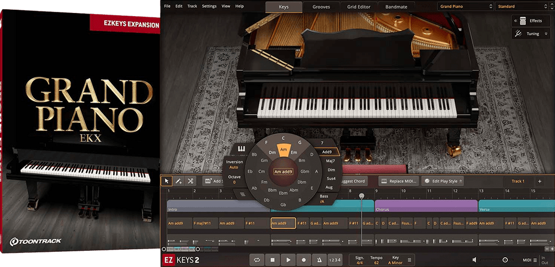
Task: Choose C on the chord wheel
Action: tap(283, 138)
